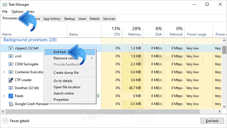Click the 3.6 MB memory value
Image resolution: width=227 pixels, height=128 pixels.
(x=136, y=80)
